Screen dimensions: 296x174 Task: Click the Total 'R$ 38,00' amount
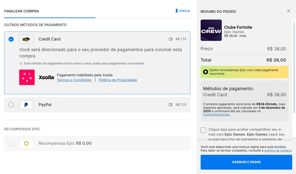tap(276, 60)
